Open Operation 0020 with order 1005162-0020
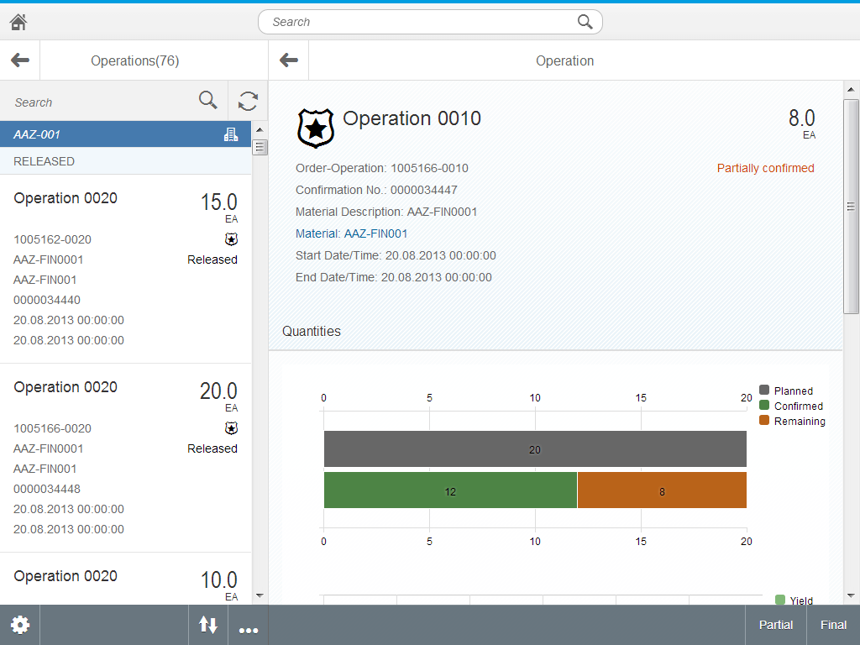Viewport: 860px width, 645px height. click(126, 269)
